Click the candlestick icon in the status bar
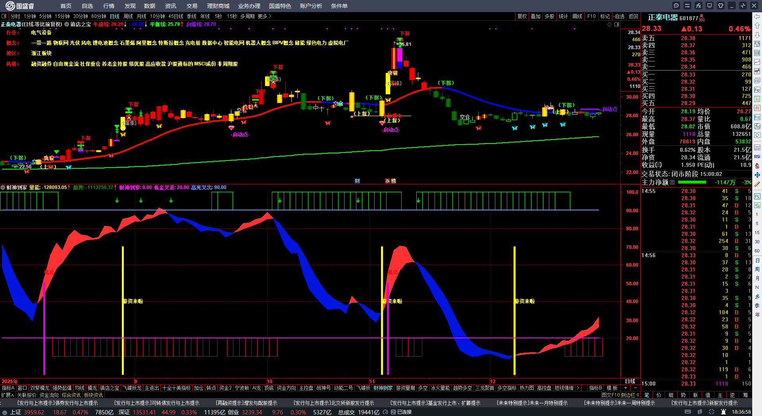 click(700, 412)
